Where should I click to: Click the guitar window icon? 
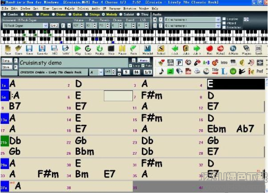point(215,63)
